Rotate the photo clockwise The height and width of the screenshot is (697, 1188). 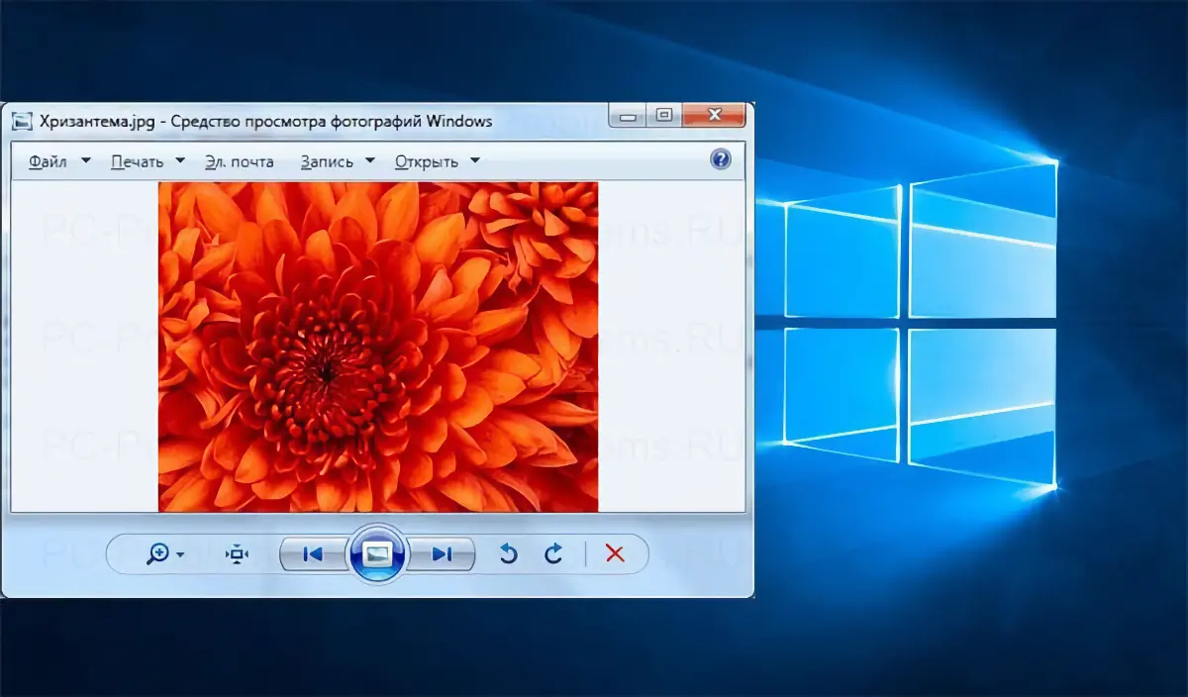click(x=554, y=554)
